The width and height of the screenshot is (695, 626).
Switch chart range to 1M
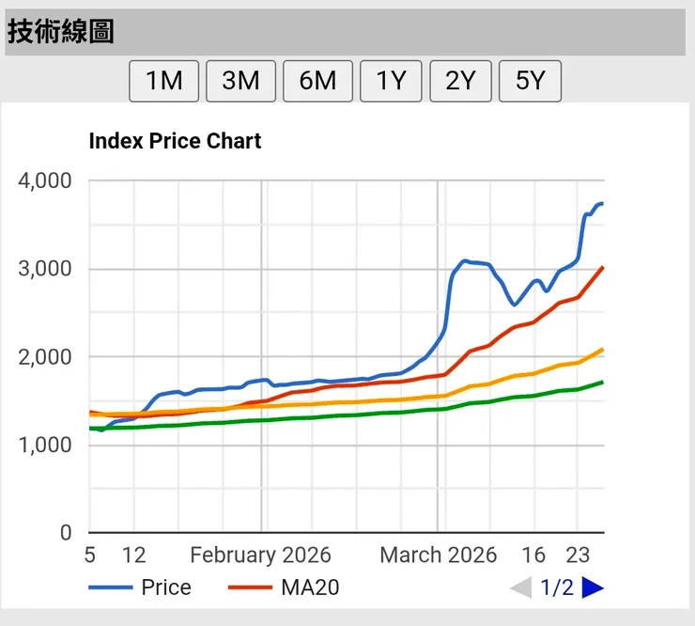click(x=163, y=81)
